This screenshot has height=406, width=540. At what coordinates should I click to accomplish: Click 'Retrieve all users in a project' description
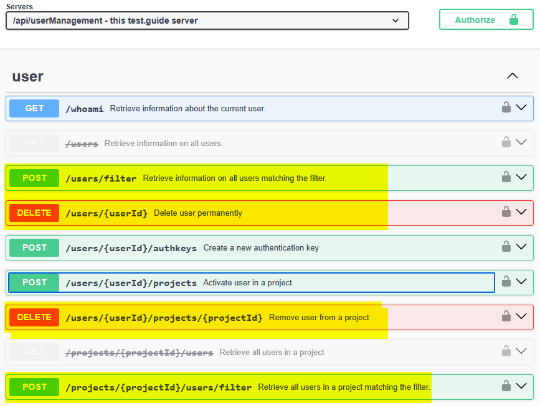pos(272,353)
